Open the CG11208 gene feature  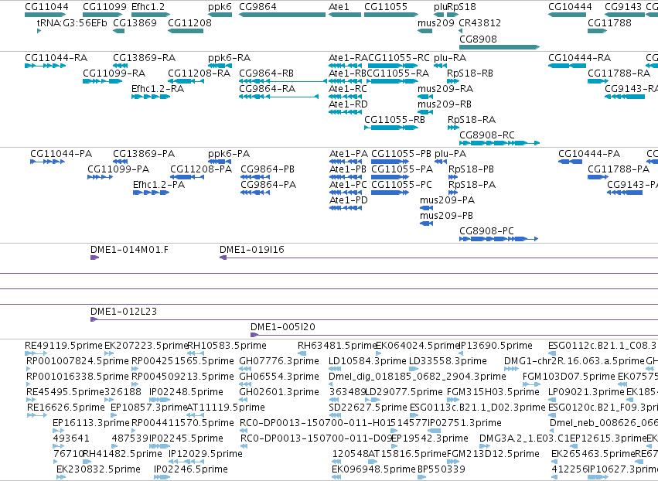186,31
